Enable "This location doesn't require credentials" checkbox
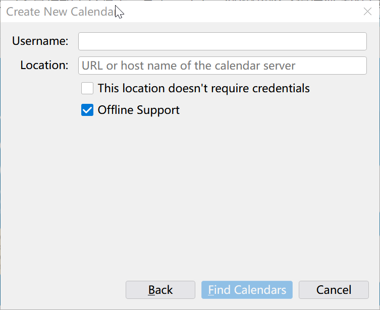Image resolution: width=380 pixels, height=310 pixels. [87, 88]
